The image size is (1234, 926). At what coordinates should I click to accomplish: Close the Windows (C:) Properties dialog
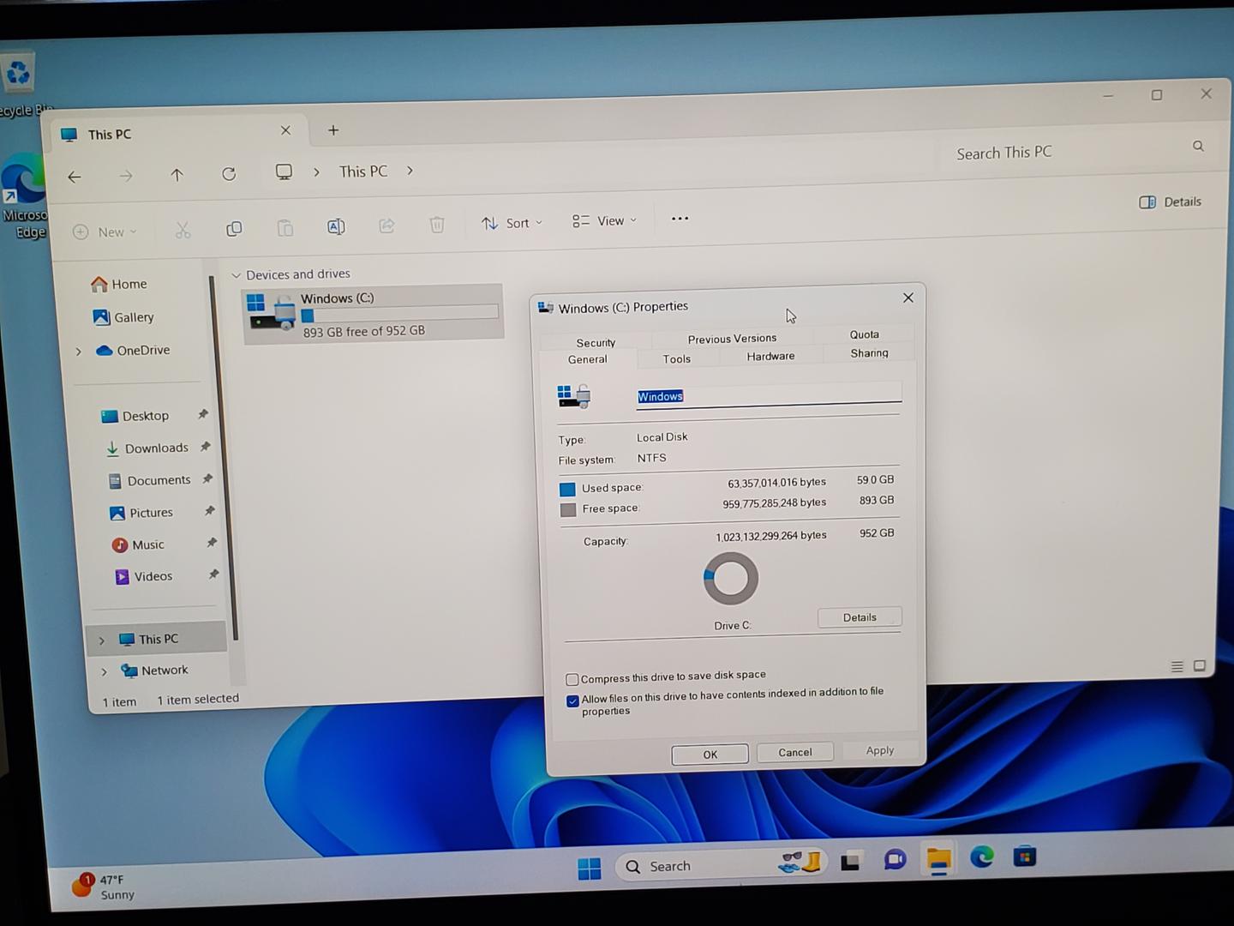pyautogui.click(x=908, y=298)
